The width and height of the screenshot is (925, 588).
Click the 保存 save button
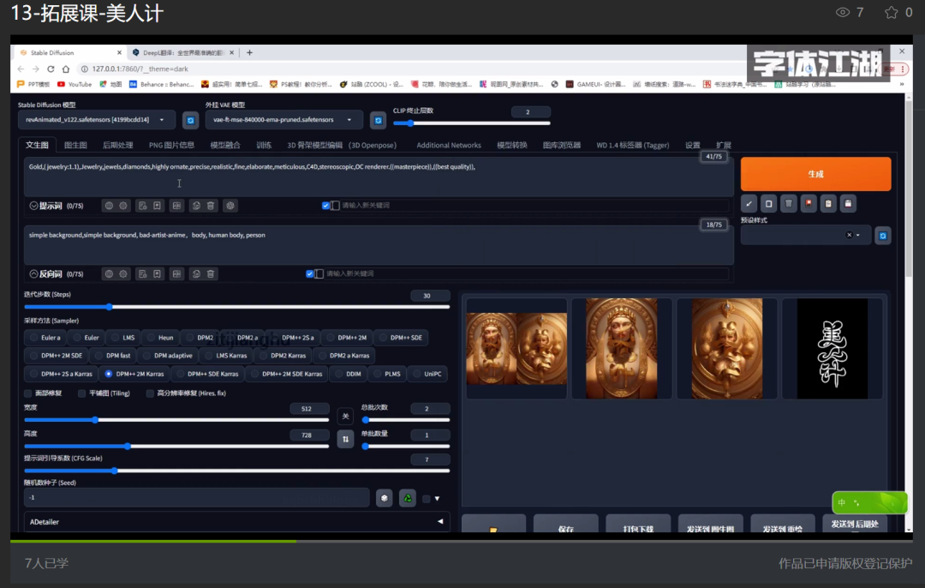tap(566, 524)
